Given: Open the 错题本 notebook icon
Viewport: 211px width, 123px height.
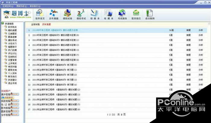Looking at the screenshot, I should pos(95,14).
